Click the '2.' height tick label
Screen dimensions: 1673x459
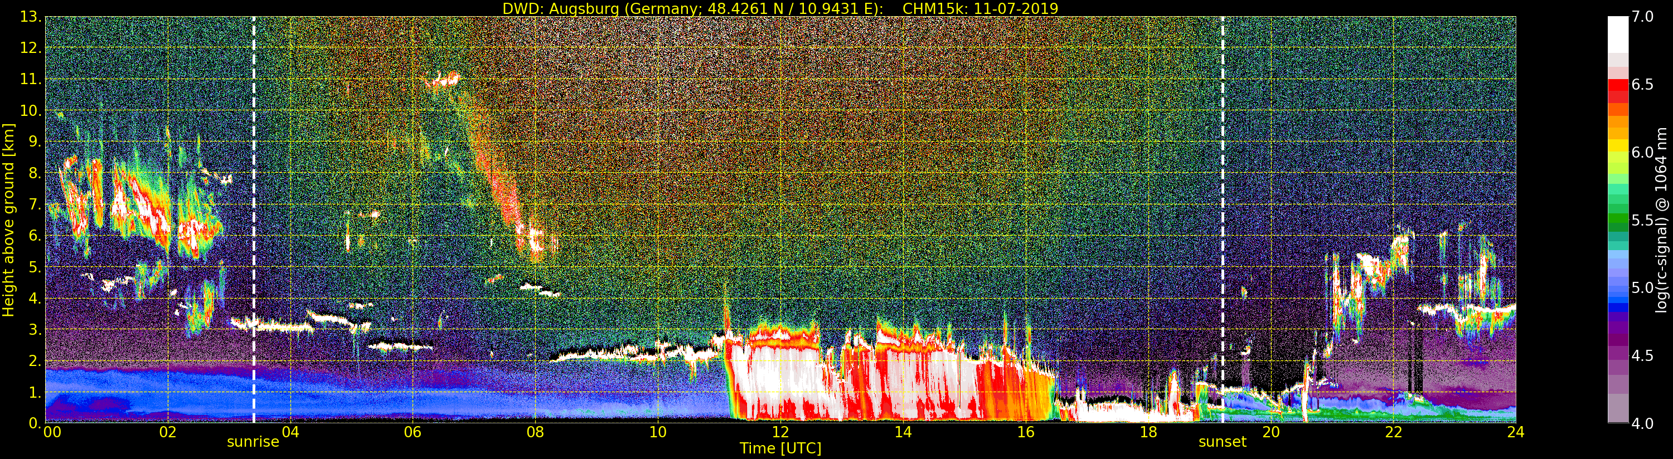pos(35,361)
